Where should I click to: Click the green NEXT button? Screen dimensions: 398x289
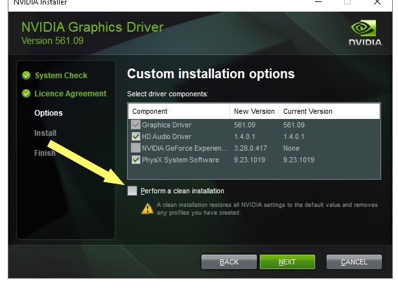click(287, 262)
